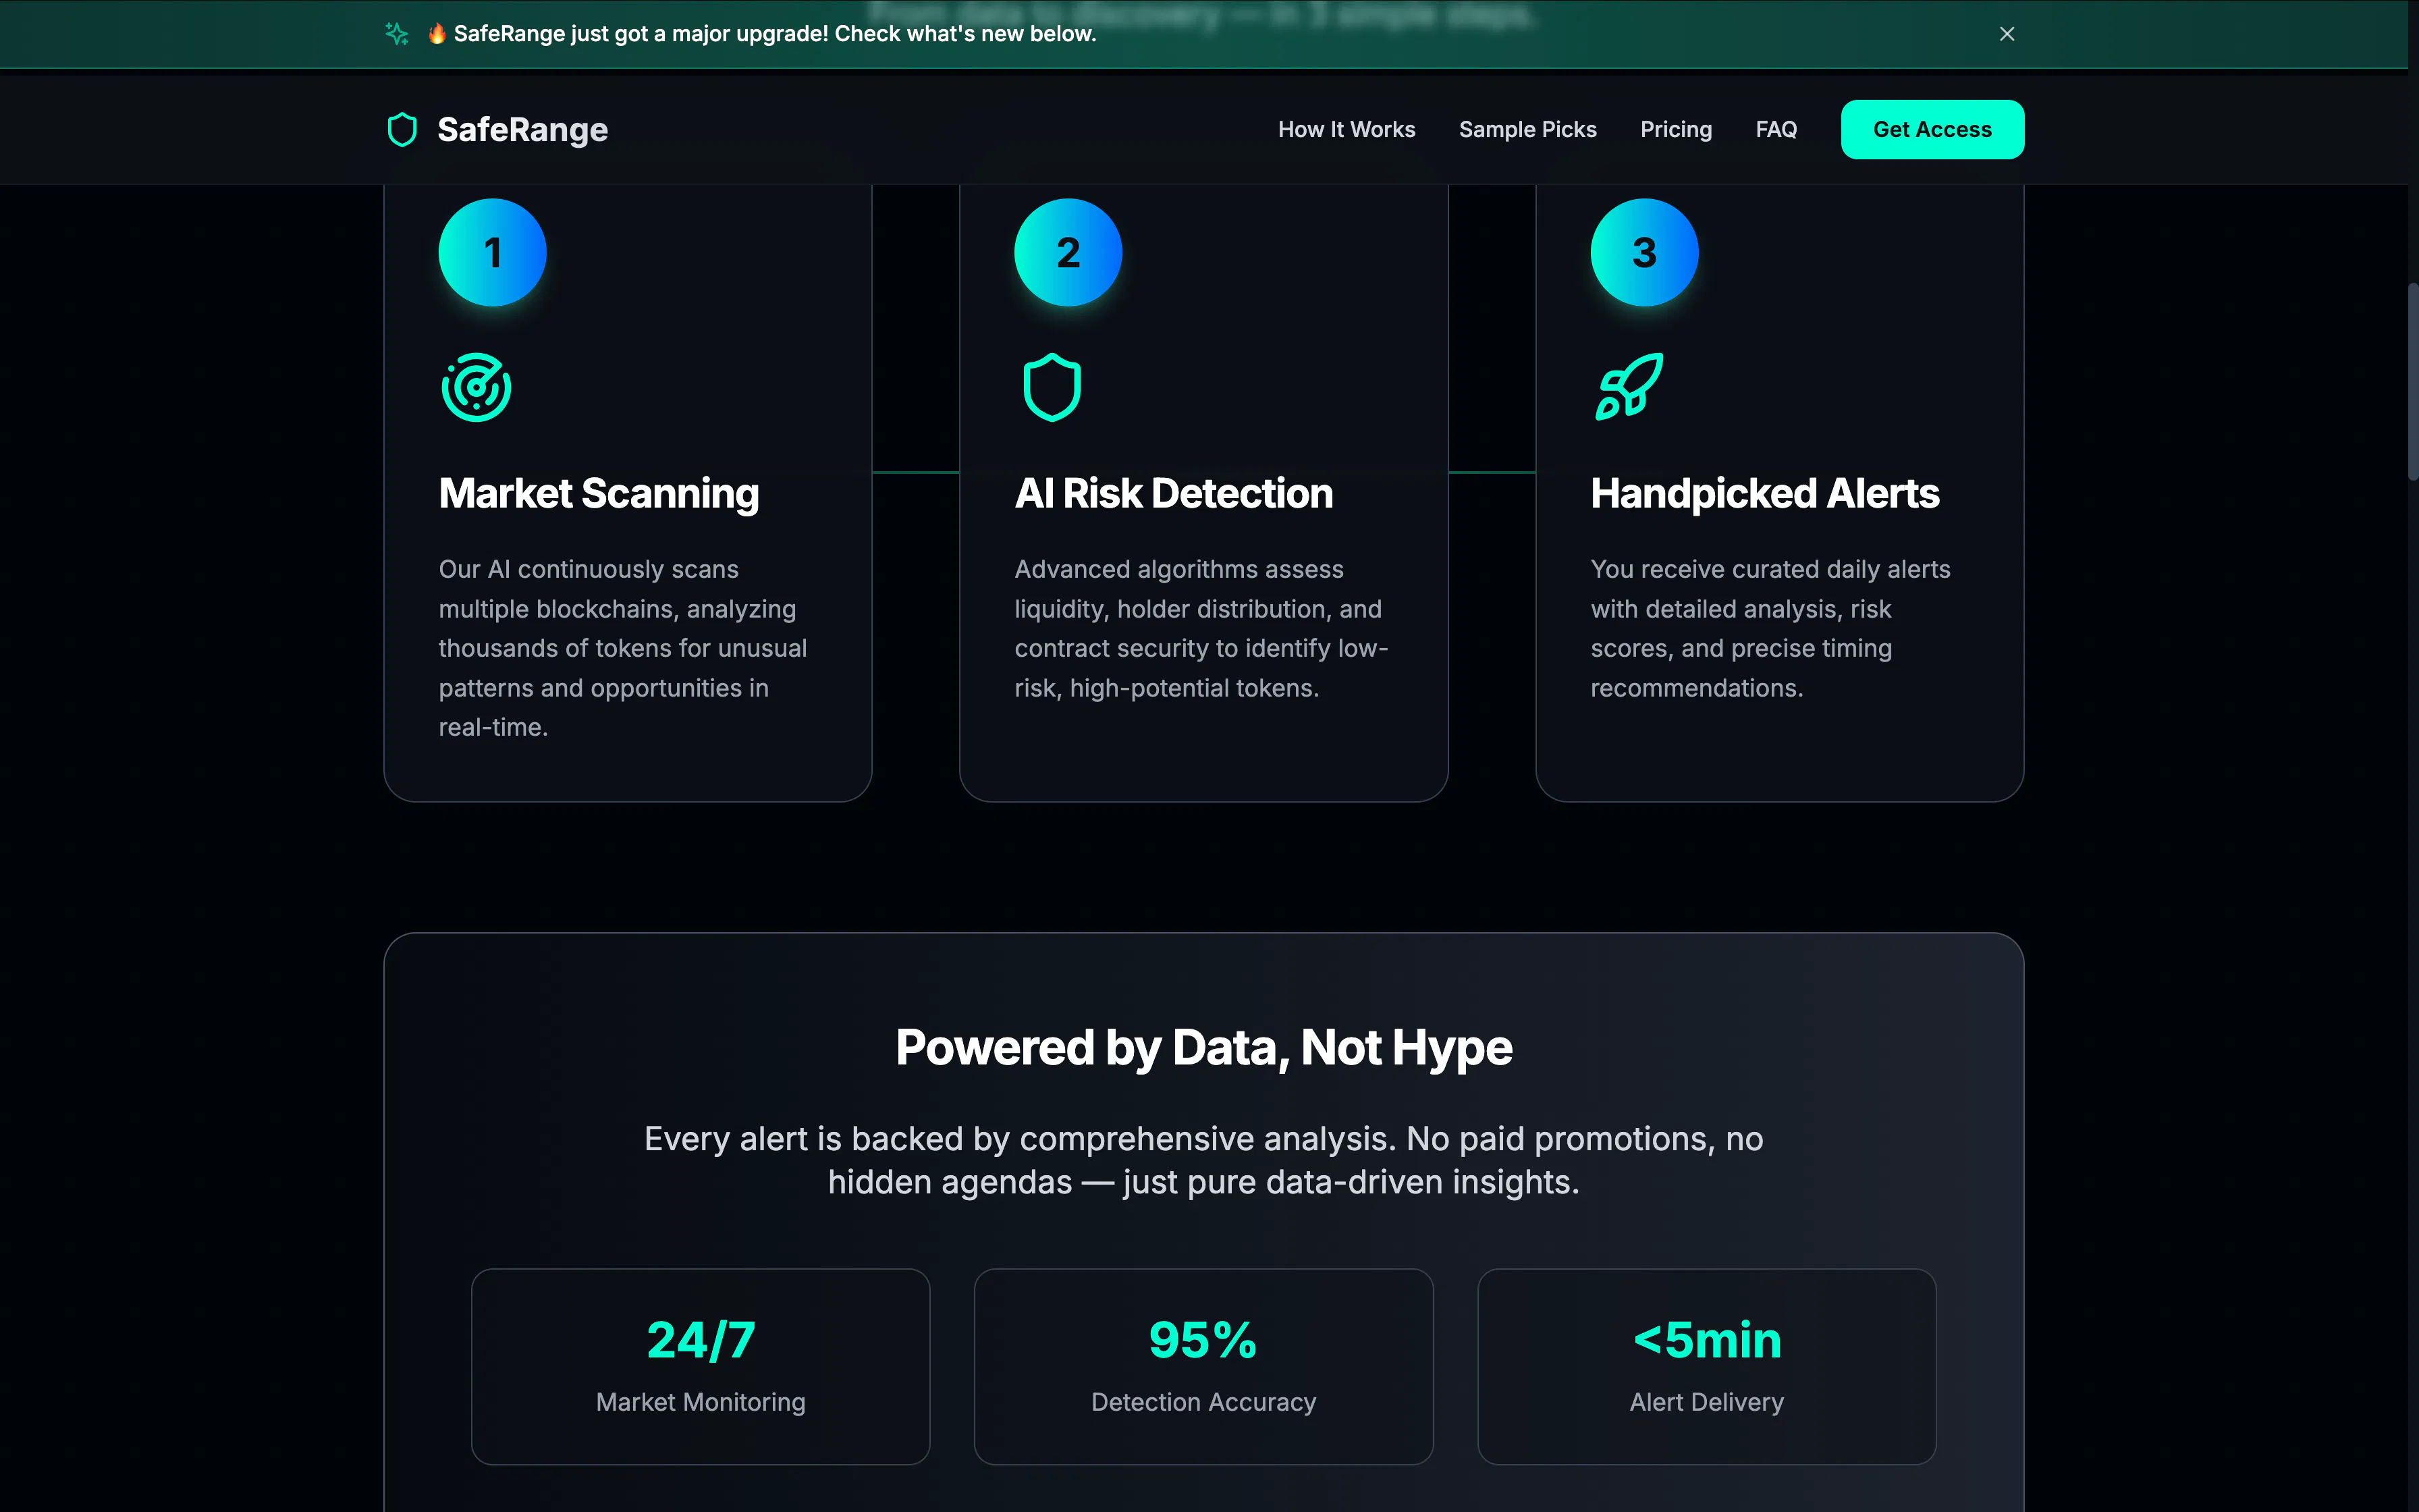Click the step 2 number badge
The width and height of the screenshot is (2419, 1512).
(x=1068, y=252)
